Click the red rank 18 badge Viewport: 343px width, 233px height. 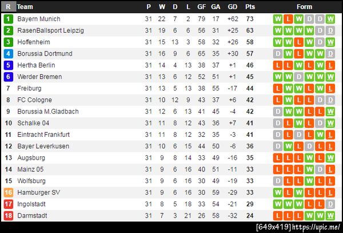(8, 215)
